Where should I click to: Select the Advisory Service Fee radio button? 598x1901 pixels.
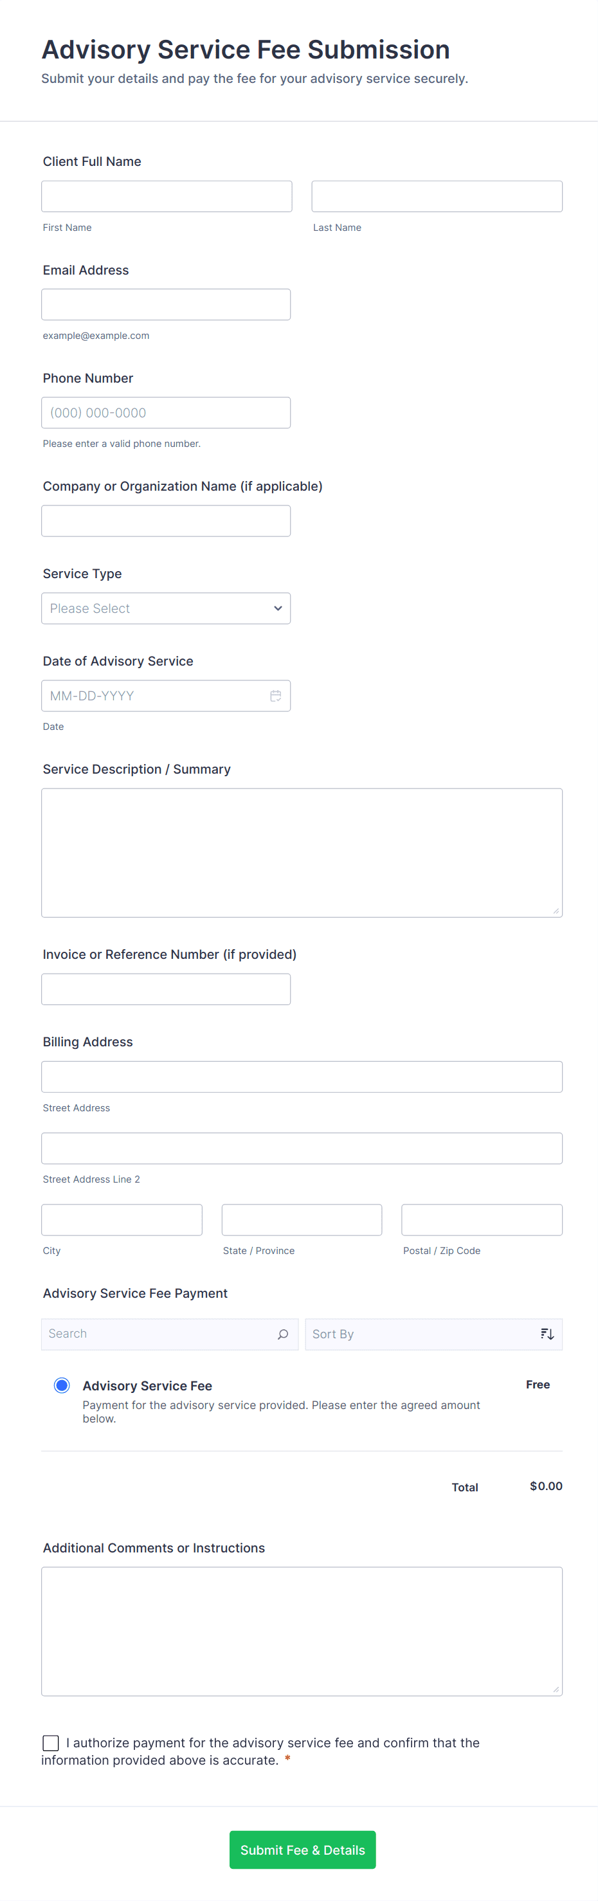[62, 1385]
